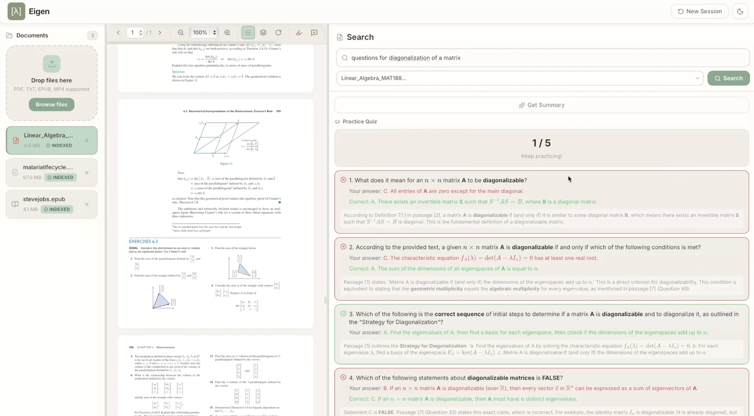The height and width of the screenshot is (416, 754).
Task: Click correct checkmark on question 3
Action: pyautogui.click(x=343, y=313)
